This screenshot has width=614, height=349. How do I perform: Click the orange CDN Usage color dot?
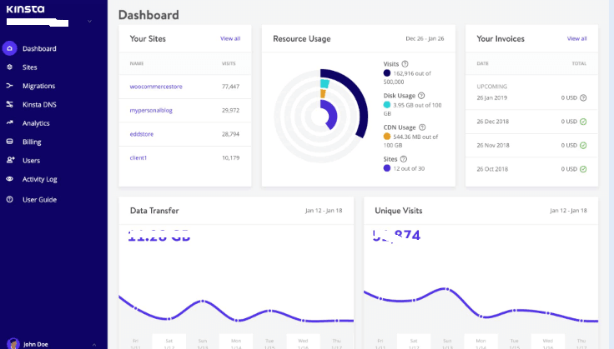387,136
